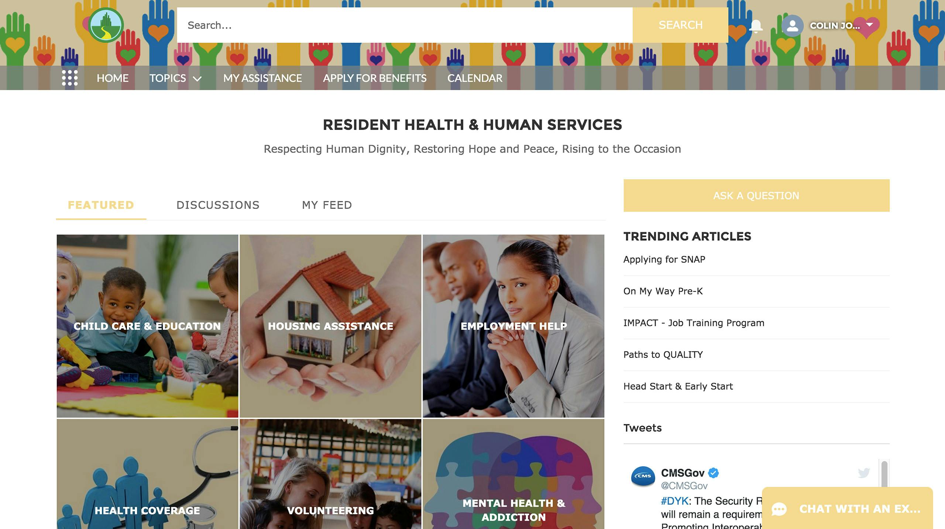
Task: Click in the Search input field
Action: point(404,25)
